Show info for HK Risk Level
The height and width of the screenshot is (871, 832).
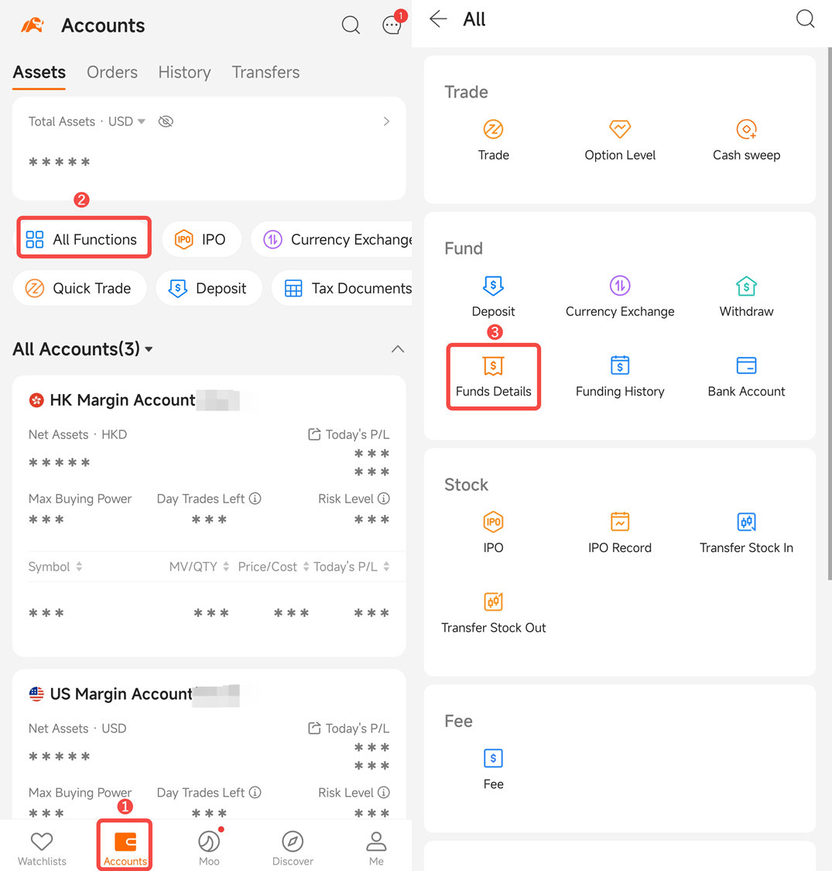[384, 499]
